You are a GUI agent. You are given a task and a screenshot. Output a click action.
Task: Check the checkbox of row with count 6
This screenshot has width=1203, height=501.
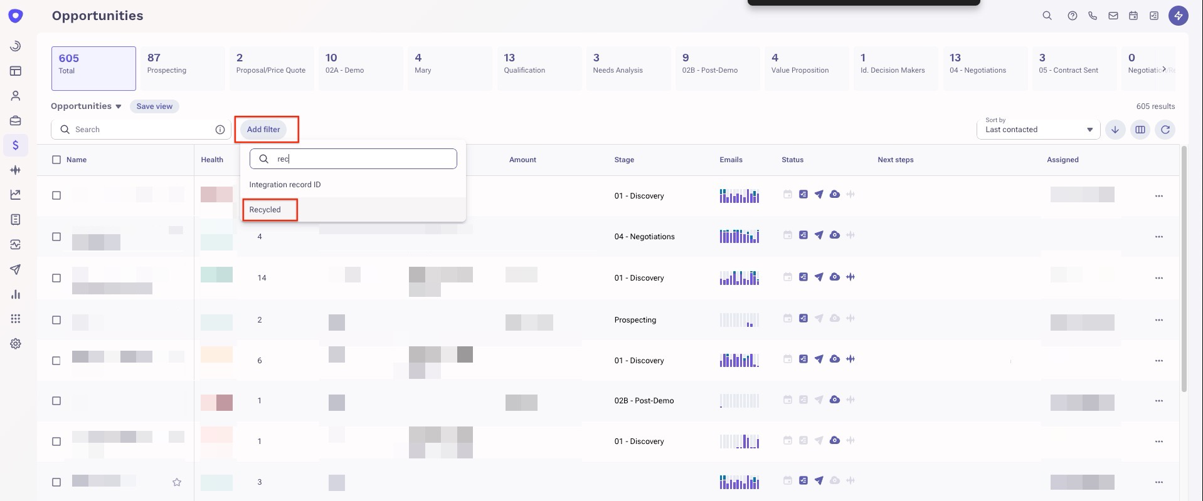56,361
